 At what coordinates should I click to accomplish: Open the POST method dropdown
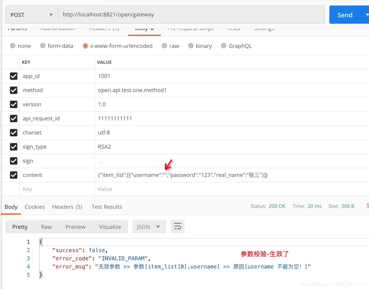[32, 15]
